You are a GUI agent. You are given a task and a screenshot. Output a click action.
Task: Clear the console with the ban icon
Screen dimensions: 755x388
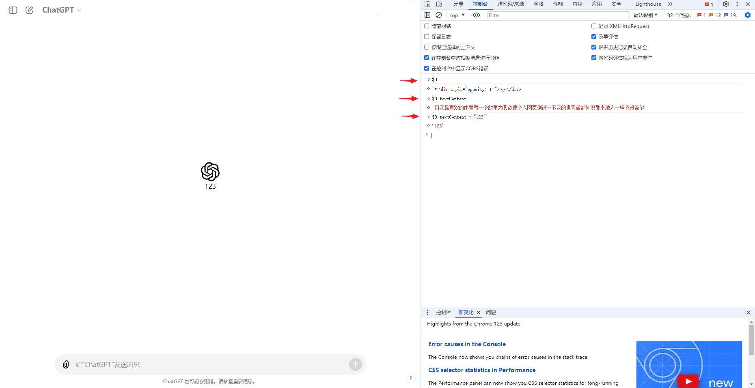pos(439,15)
